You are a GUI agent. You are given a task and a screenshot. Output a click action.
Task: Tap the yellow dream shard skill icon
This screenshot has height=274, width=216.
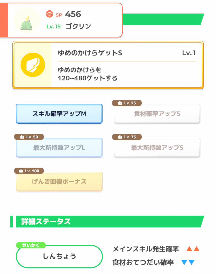[33, 65]
